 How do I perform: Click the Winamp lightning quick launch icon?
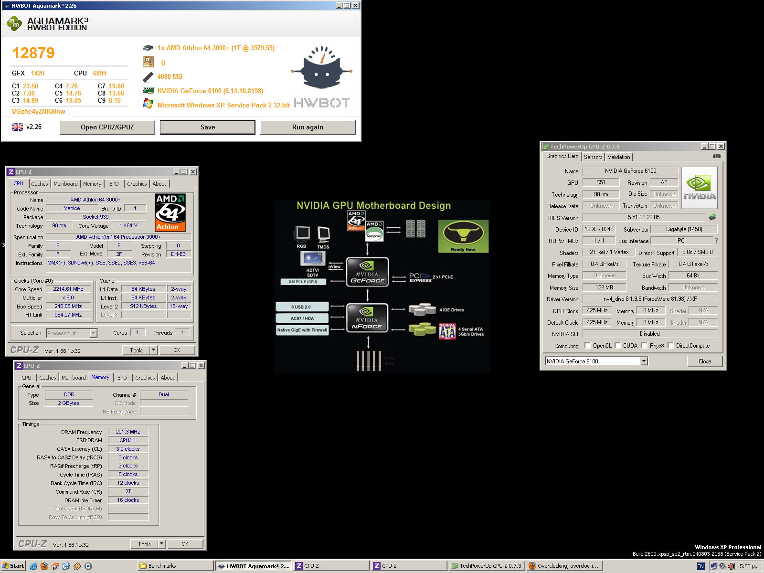77,566
